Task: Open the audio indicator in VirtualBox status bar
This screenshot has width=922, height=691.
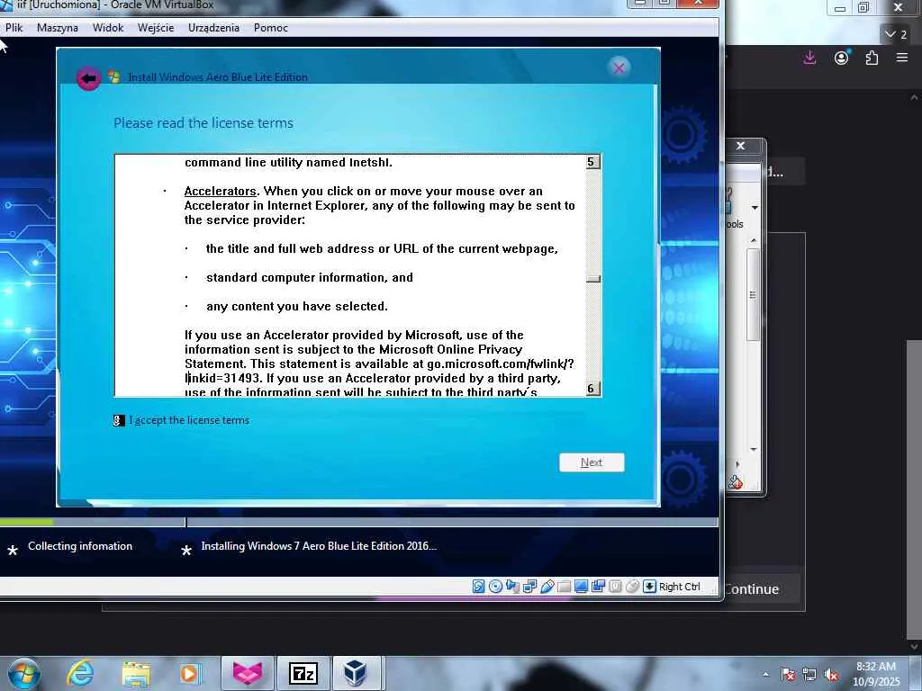Action: tap(512, 586)
